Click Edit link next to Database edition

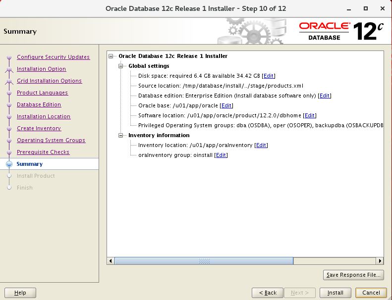click(x=325, y=96)
